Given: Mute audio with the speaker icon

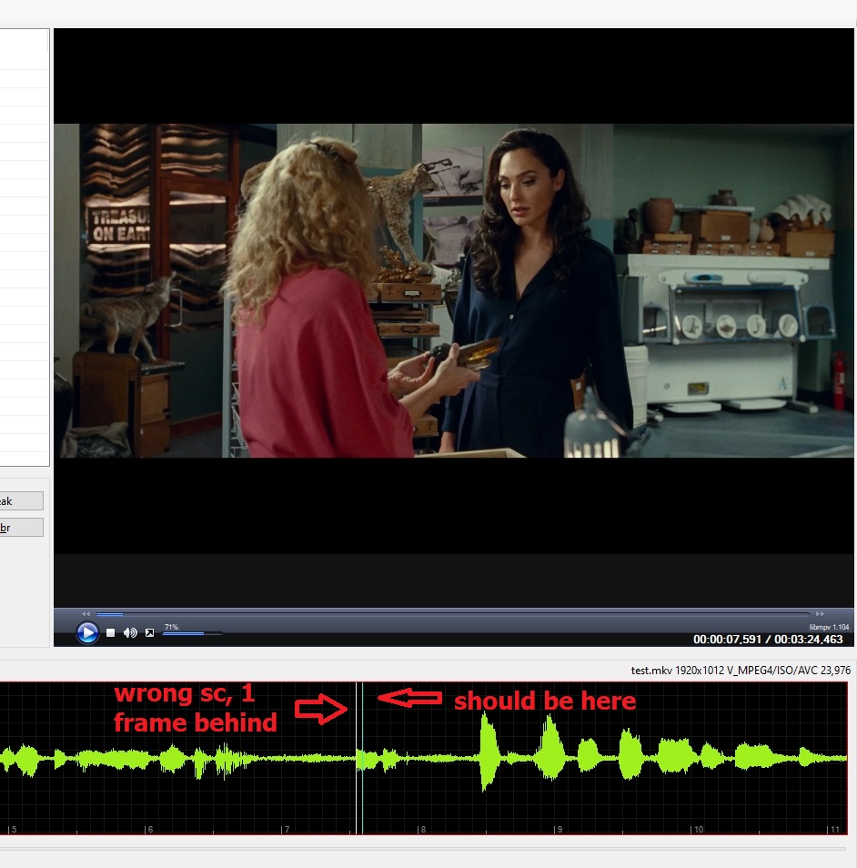Looking at the screenshot, I should tap(130, 632).
